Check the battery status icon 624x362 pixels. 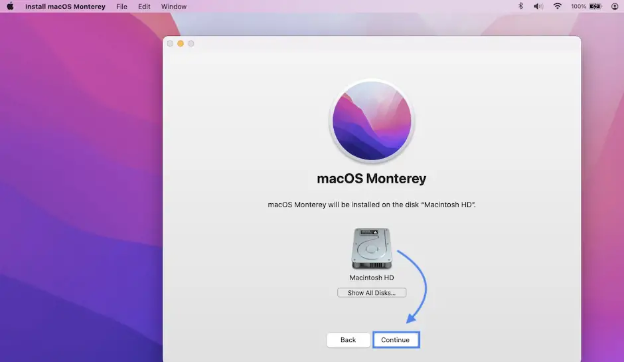coord(595,7)
